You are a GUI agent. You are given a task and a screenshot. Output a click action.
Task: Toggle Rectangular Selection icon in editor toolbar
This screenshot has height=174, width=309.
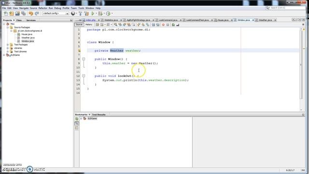(133, 25)
